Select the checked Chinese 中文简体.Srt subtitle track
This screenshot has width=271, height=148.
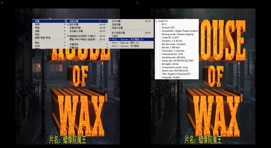coord(131,39)
